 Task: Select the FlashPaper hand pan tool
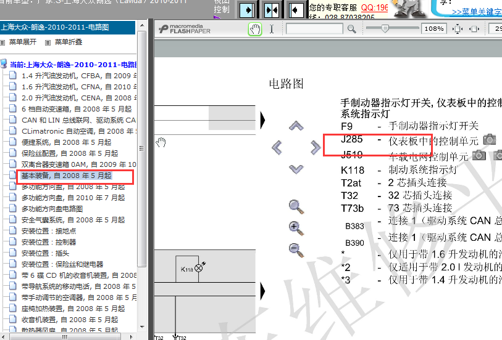pyautogui.click(x=255, y=29)
